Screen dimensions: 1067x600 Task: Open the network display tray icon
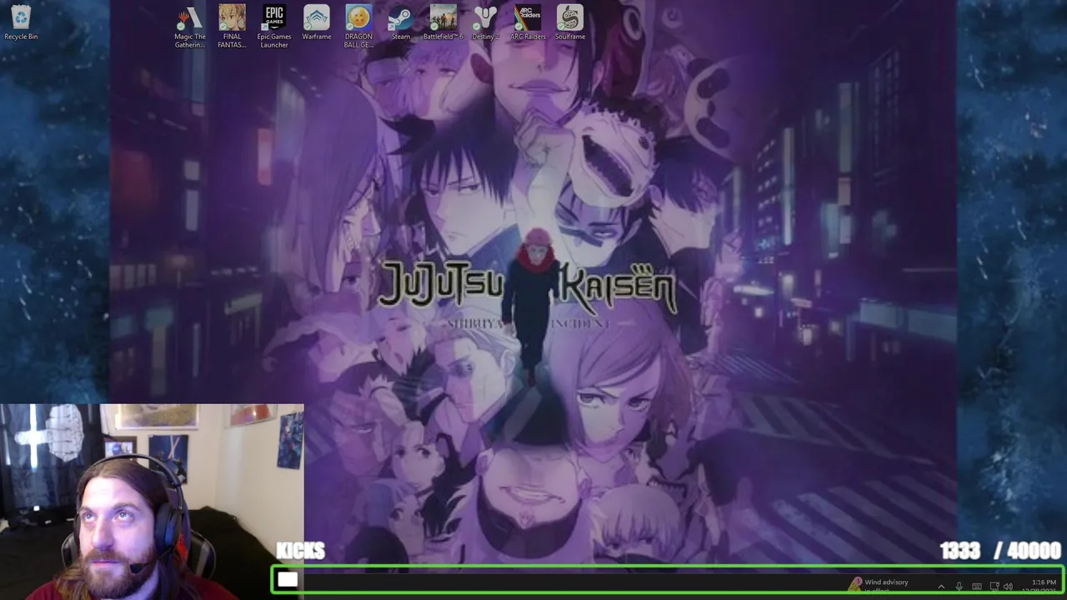[994, 587]
